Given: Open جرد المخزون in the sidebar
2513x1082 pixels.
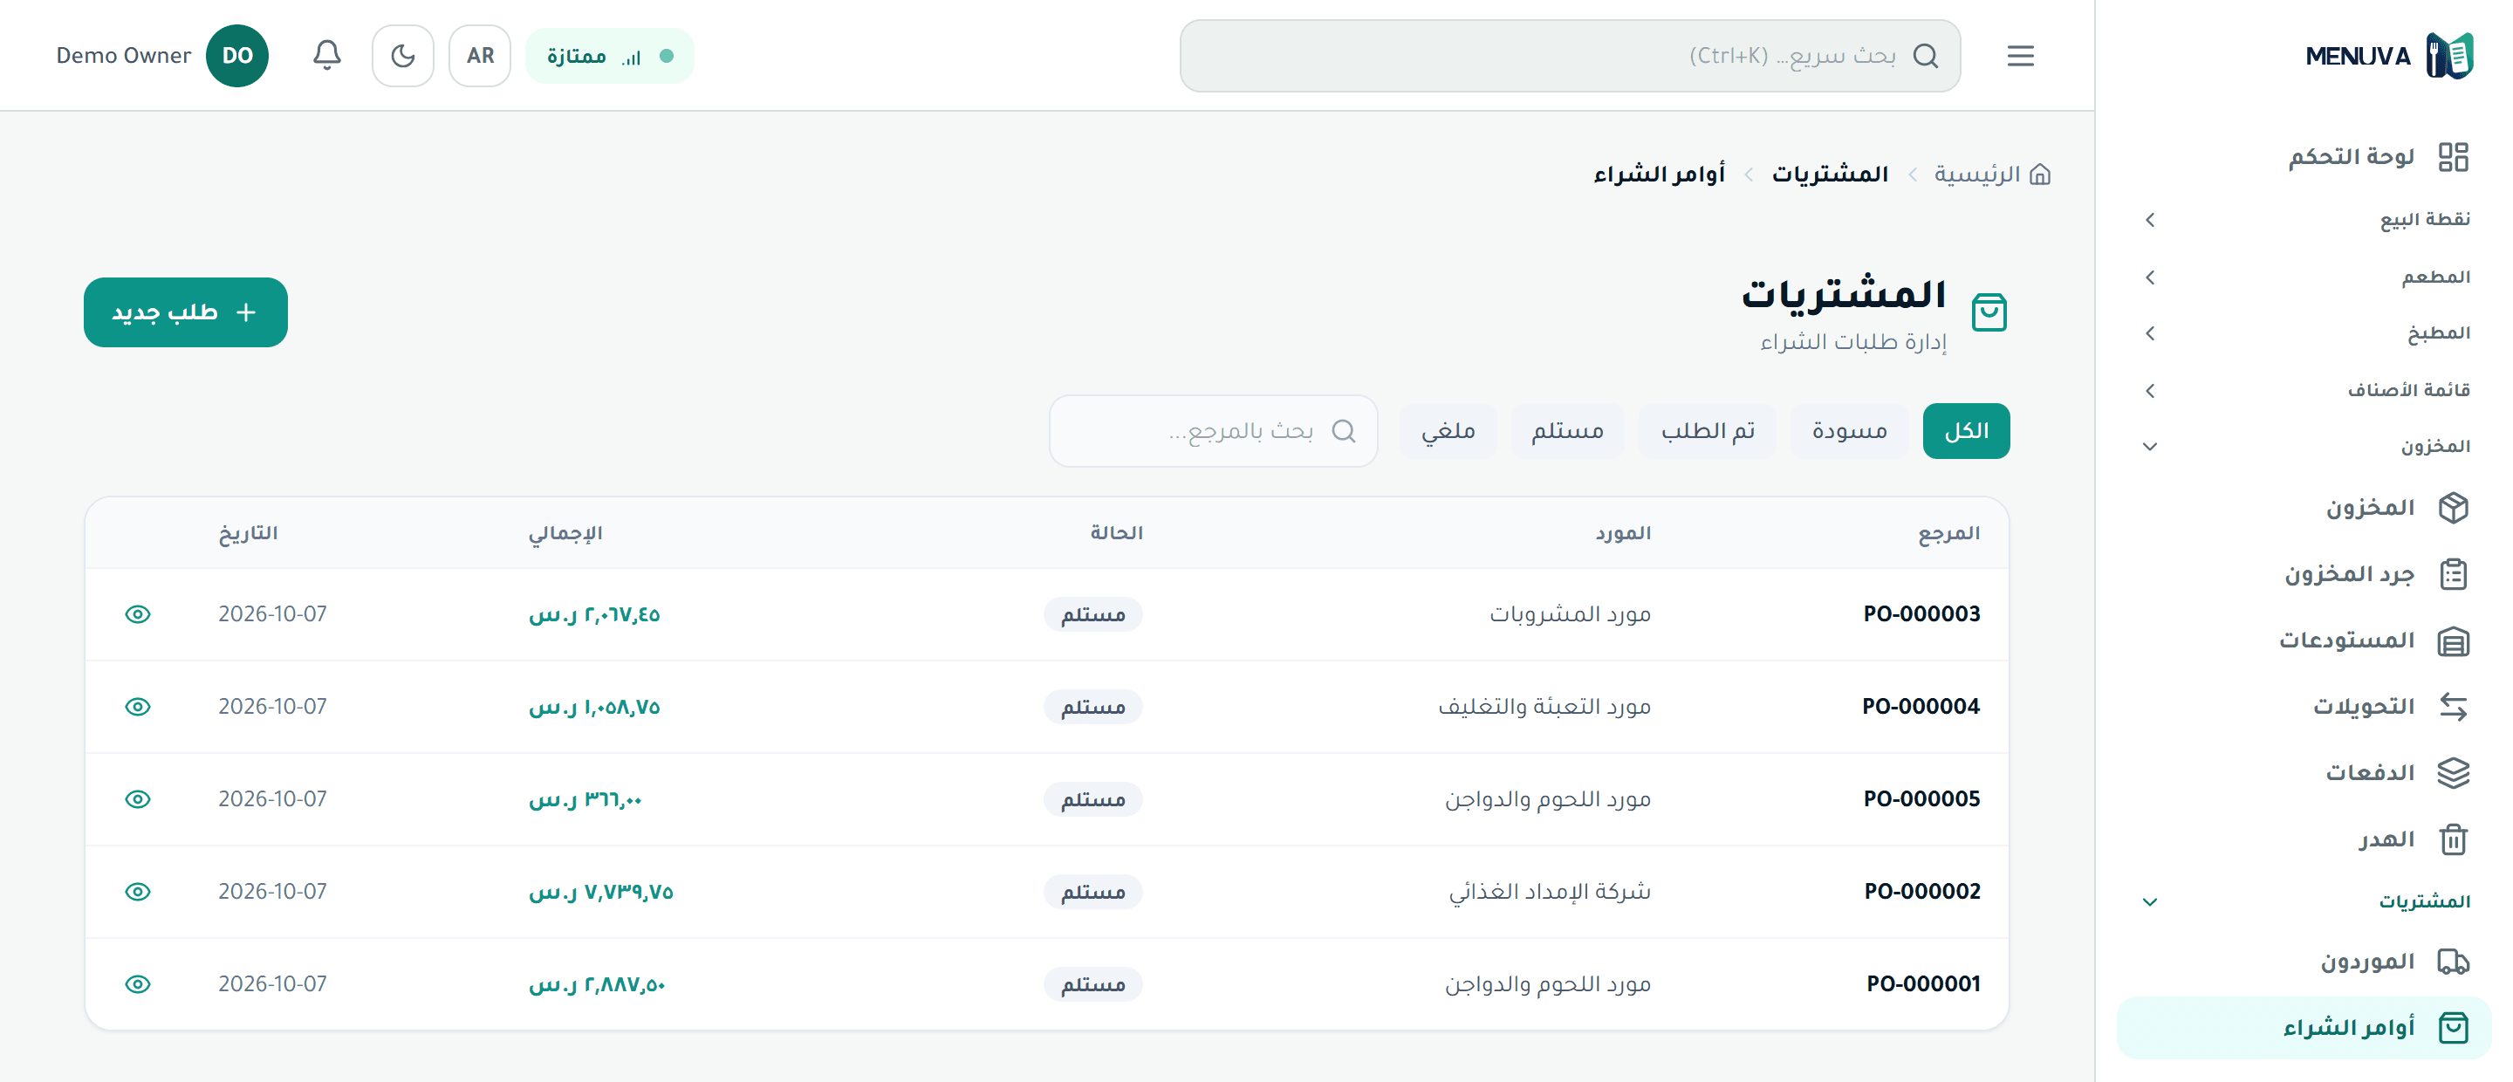Looking at the screenshot, I should coord(2304,573).
